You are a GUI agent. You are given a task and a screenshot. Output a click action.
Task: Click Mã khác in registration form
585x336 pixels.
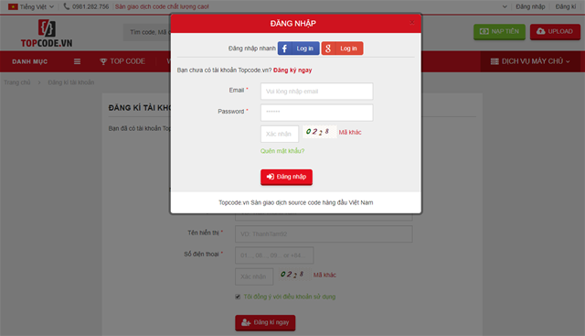(x=324, y=275)
